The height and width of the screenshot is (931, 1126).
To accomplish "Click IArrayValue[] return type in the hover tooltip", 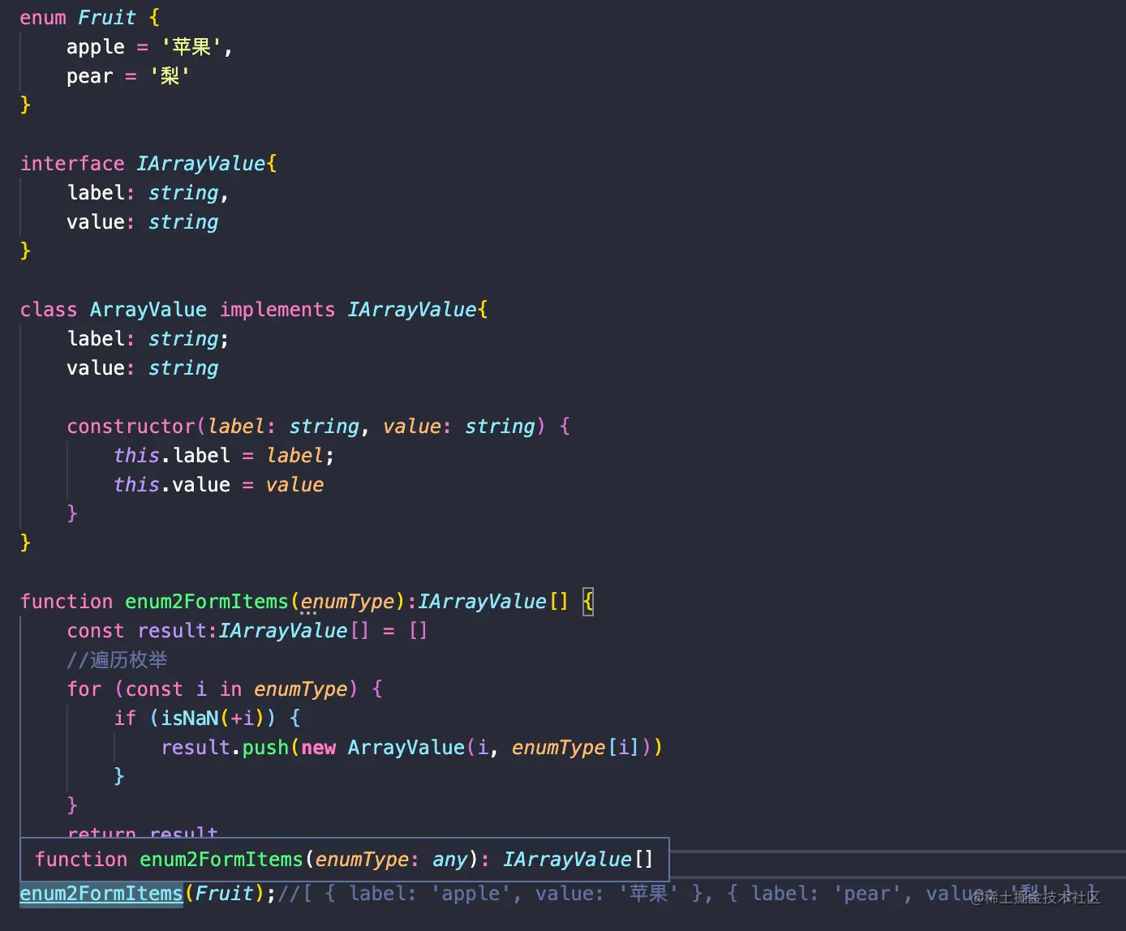I will [x=578, y=859].
